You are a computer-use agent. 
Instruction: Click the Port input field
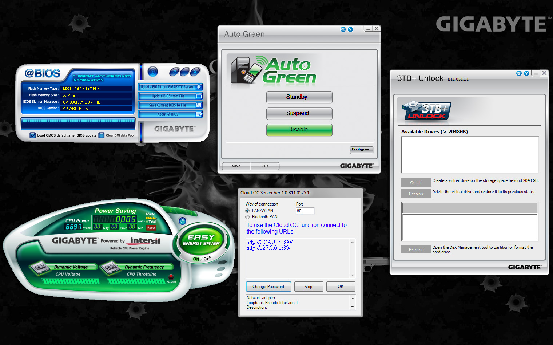305,211
